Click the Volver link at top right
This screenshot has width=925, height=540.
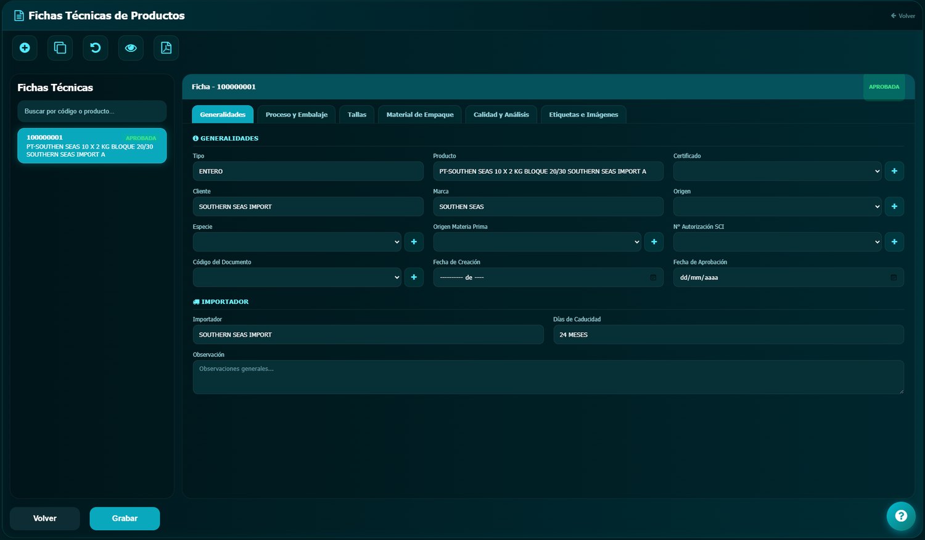click(x=903, y=16)
